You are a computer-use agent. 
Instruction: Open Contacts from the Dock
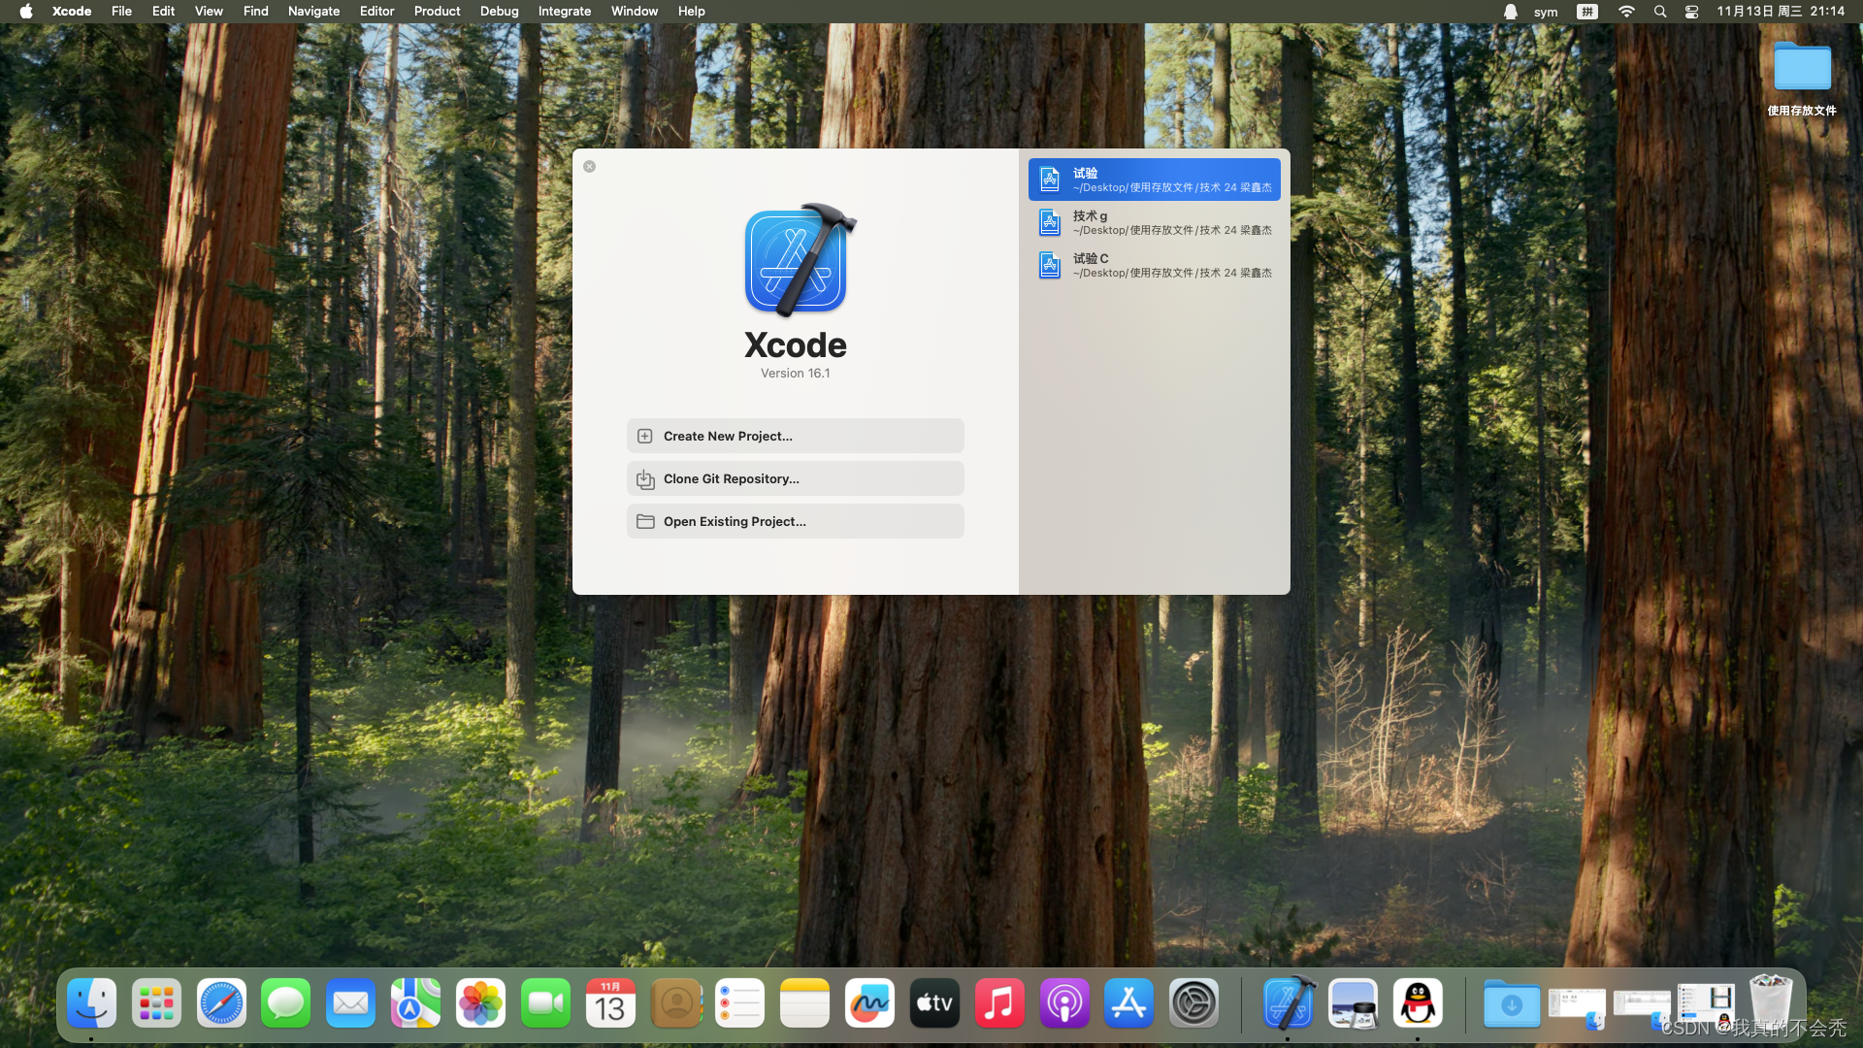[x=675, y=1003]
